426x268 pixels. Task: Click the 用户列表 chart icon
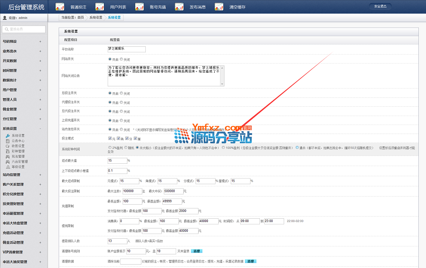click(100, 7)
